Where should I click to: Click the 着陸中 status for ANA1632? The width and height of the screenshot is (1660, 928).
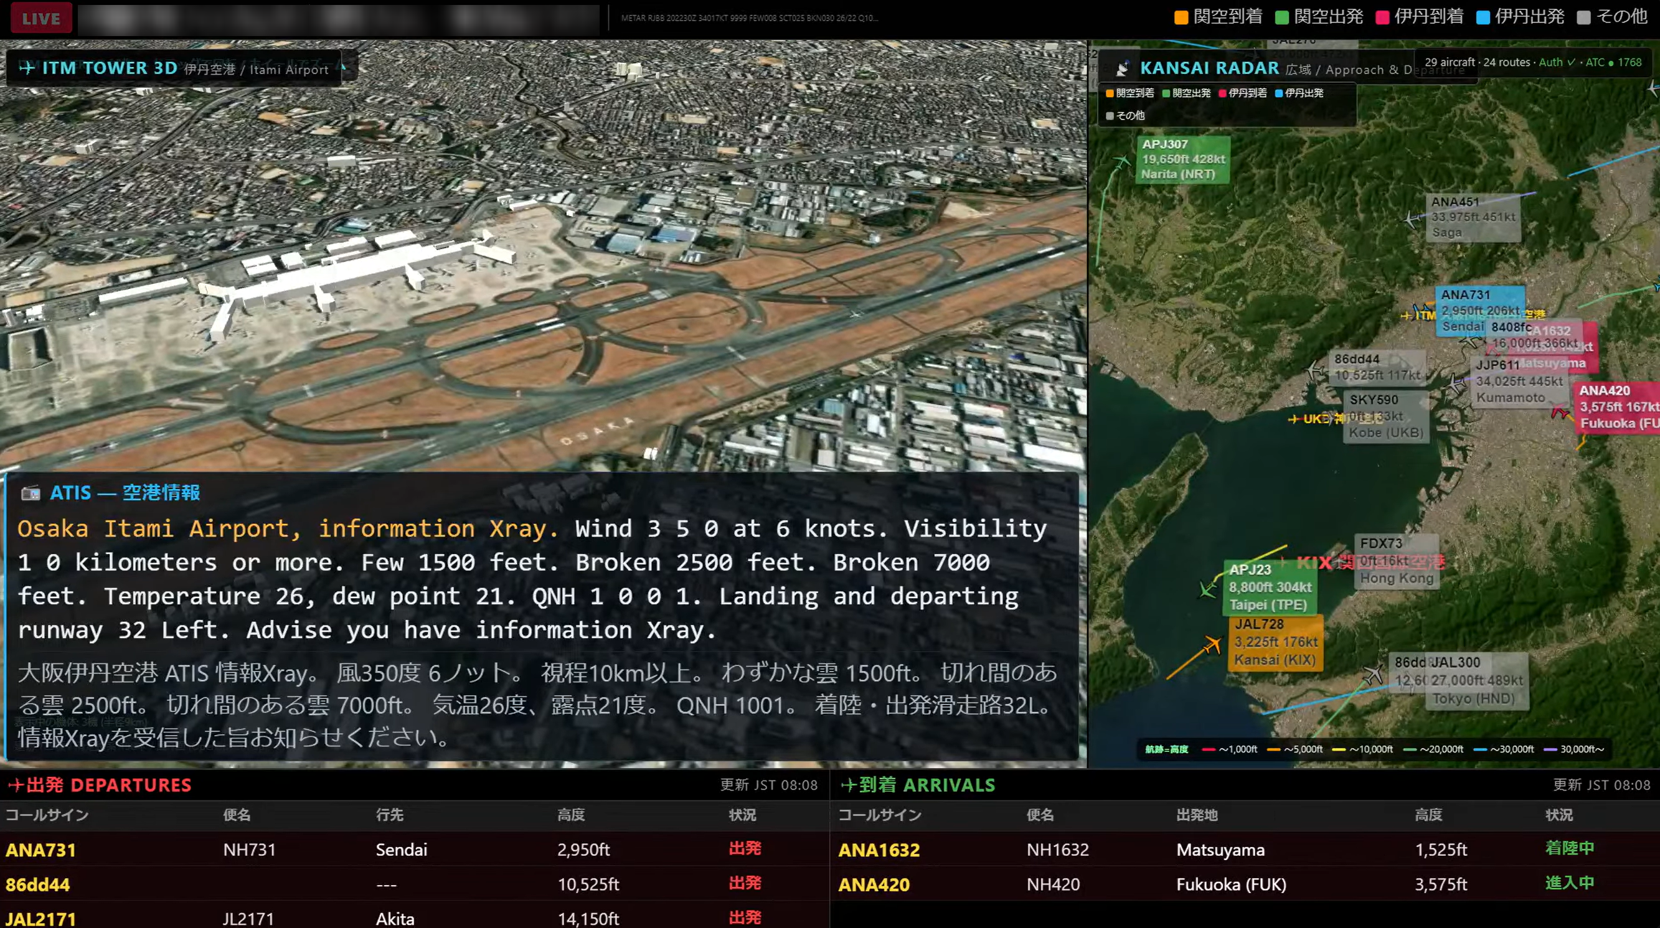click(x=1570, y=848)
